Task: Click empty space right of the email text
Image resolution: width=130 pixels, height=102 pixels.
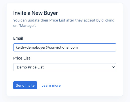Action: 97,48
